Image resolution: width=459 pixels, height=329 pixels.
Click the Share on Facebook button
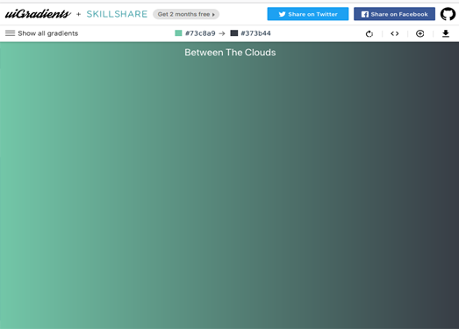pyautogui.click(x=394, y=14)
